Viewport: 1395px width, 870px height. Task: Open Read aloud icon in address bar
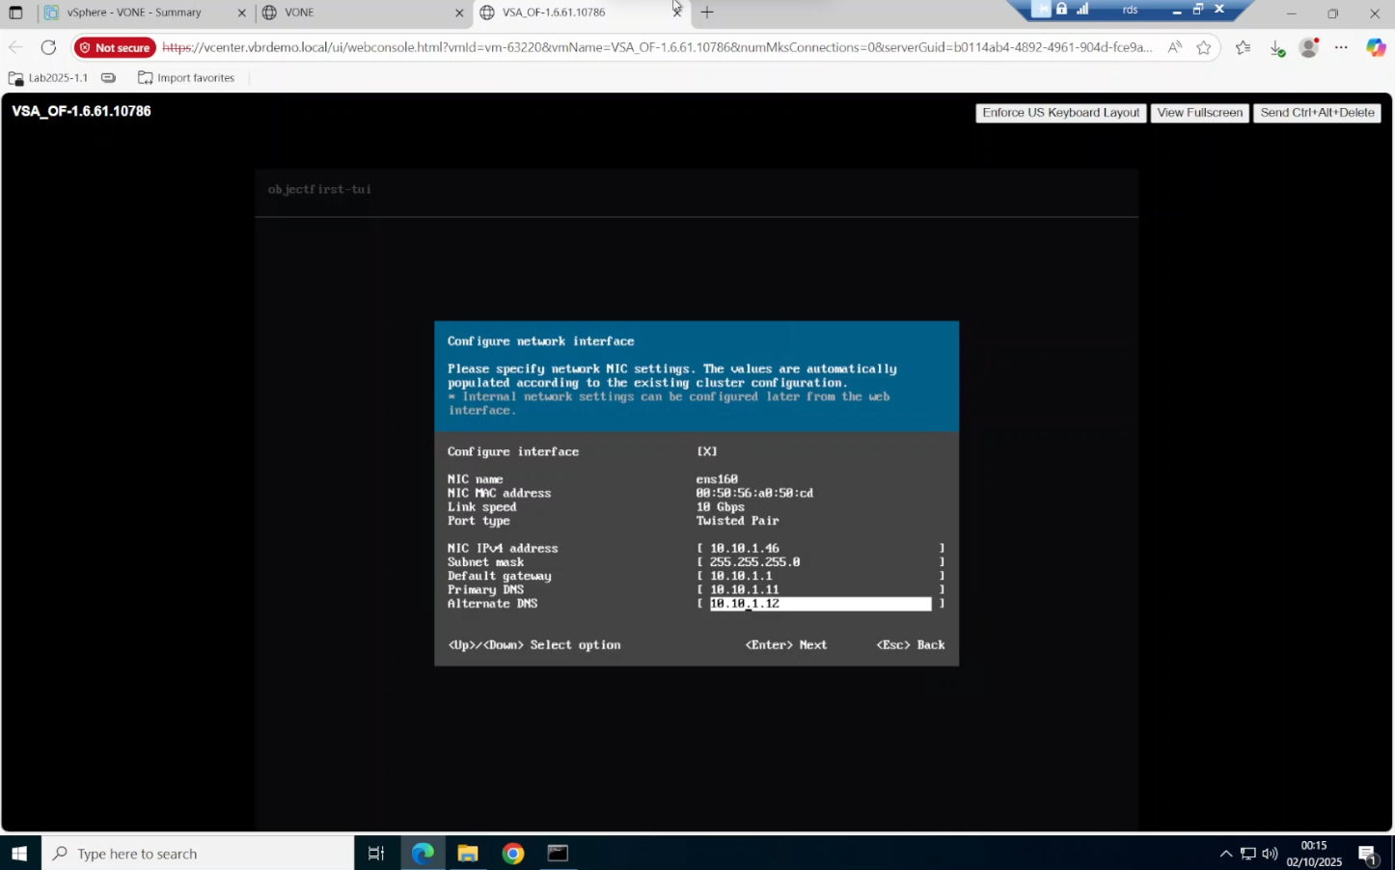coord(1174,47)
